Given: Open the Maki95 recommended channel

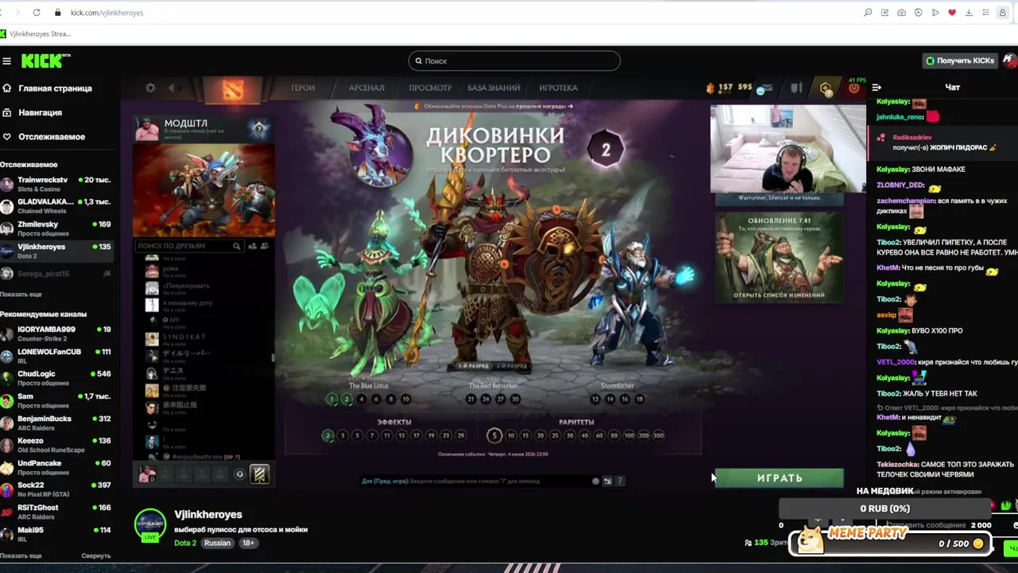Looking at the screenshot, I should [56, 534].
